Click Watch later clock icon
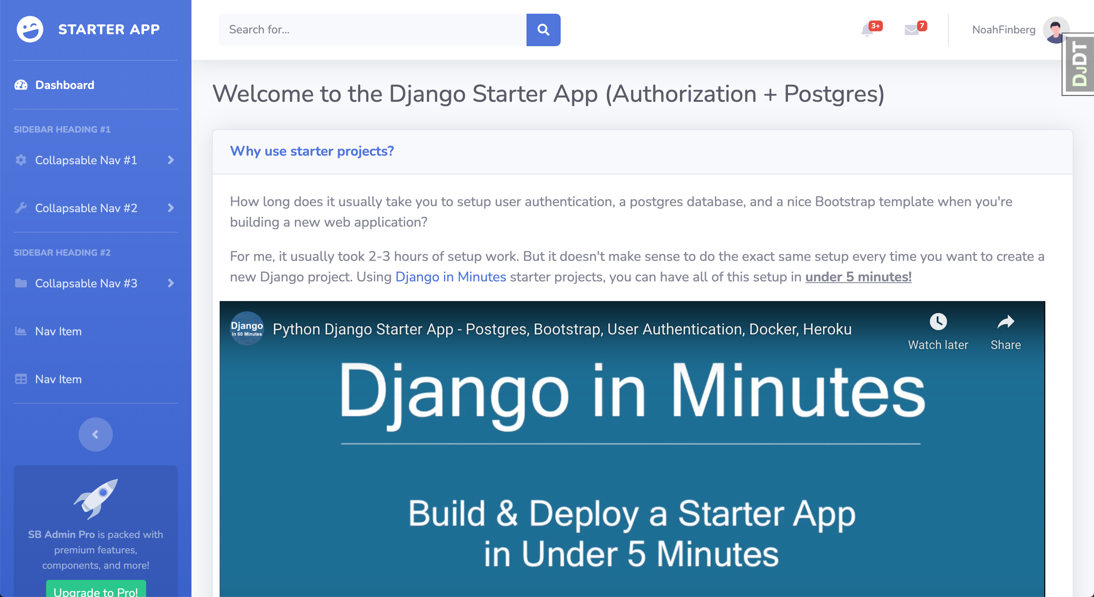 [938, 322]
